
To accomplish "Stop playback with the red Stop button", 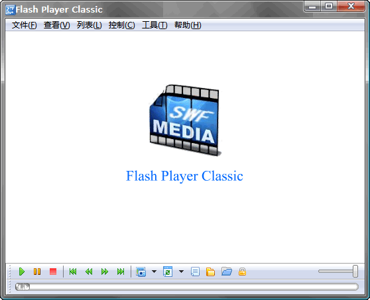I will pos(53,272).
